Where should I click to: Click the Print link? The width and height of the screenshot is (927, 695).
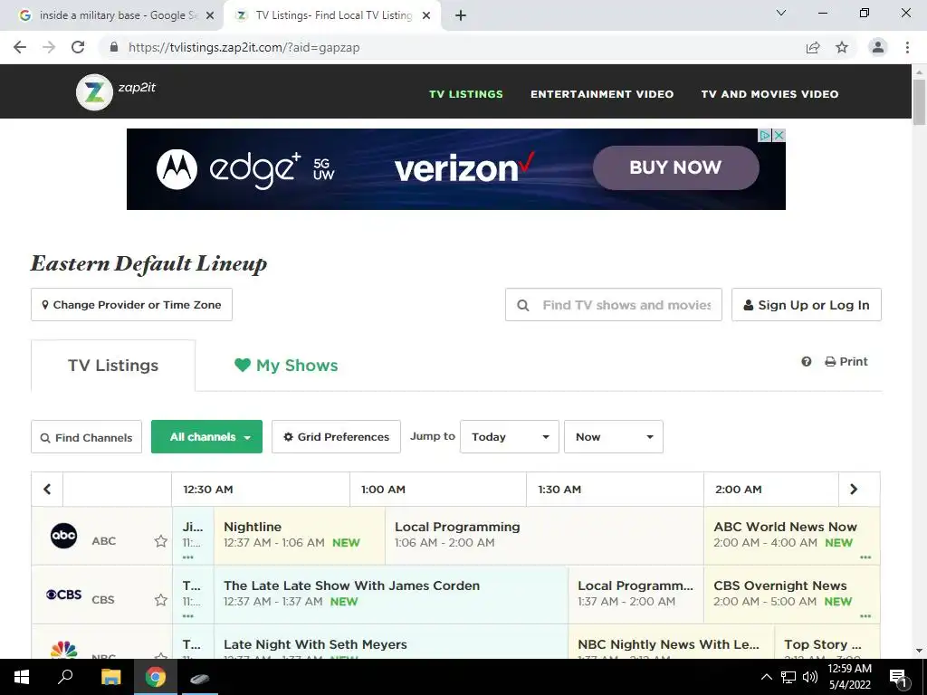[846, 362]
